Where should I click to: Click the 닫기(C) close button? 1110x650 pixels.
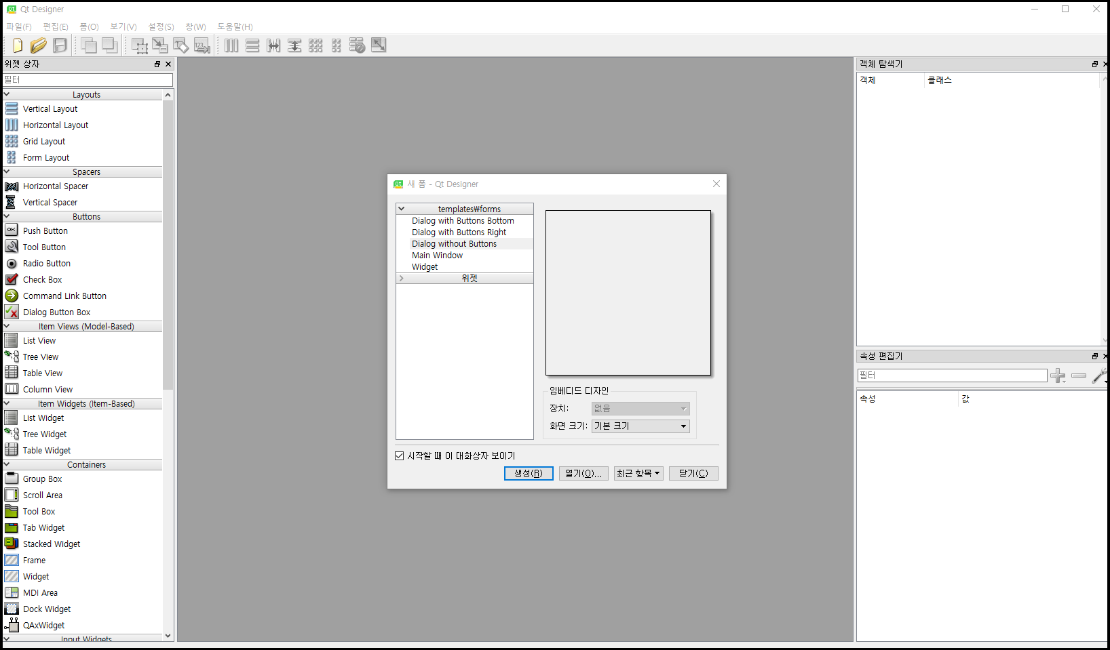[x=693, y=473]
